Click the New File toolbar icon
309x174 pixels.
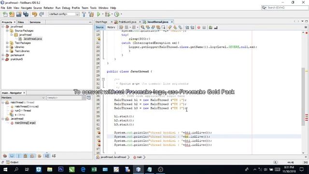[5, 14]
